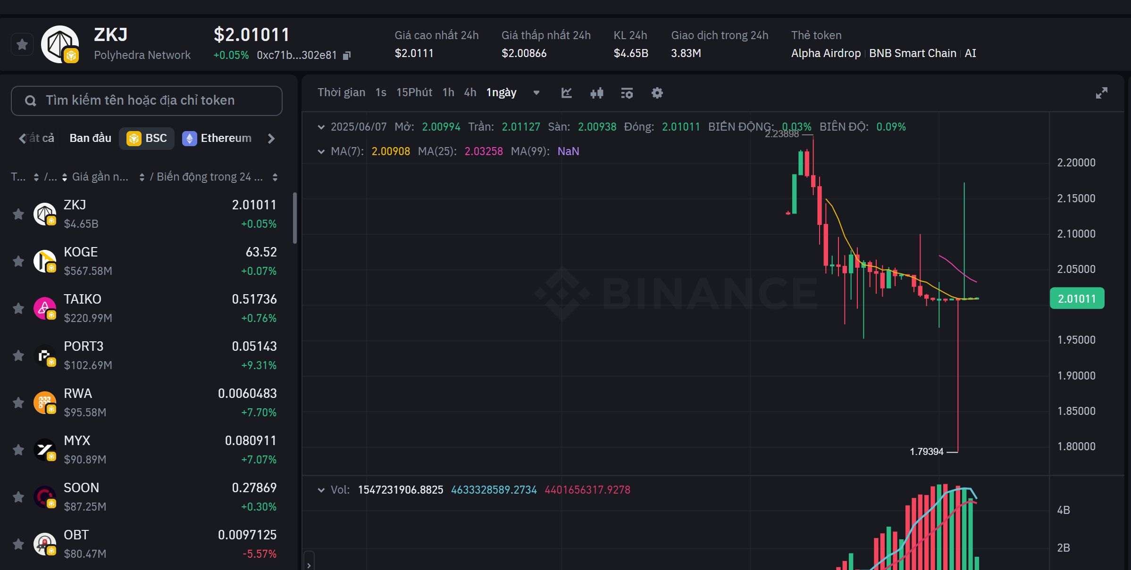Click the MA(25) value 2.03258
The image size is (1131, 570).
(484, 151)
